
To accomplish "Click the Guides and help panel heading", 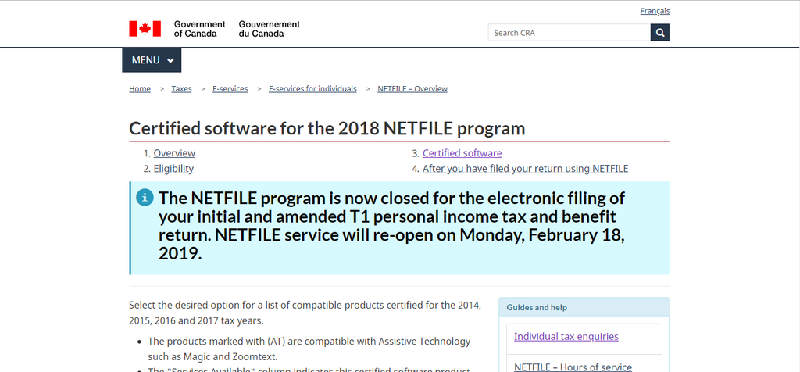I will [x=537, y=308].
